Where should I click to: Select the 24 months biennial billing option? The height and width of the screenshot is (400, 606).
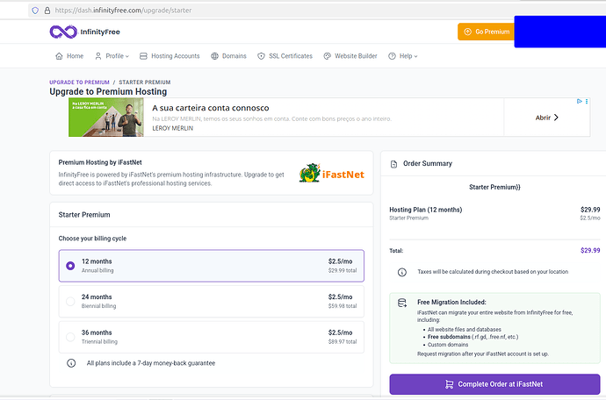pos(212,301)
